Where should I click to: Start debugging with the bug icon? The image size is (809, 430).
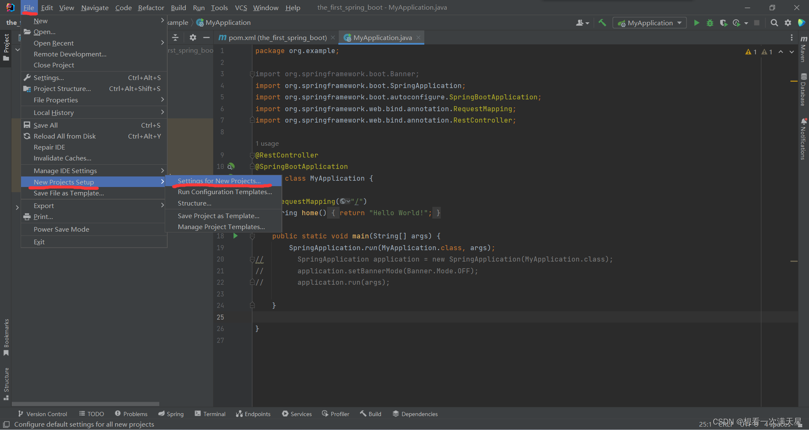coord(710,23)
